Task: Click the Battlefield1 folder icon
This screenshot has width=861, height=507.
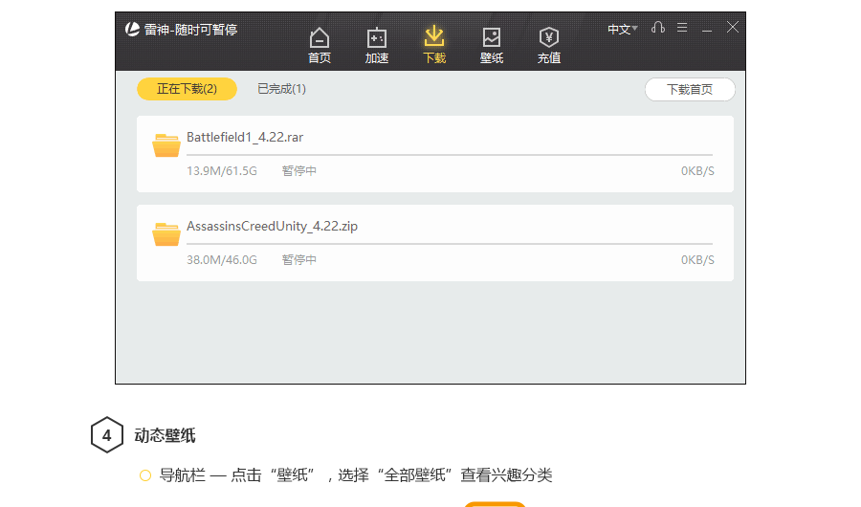Action: coord(166,145)
